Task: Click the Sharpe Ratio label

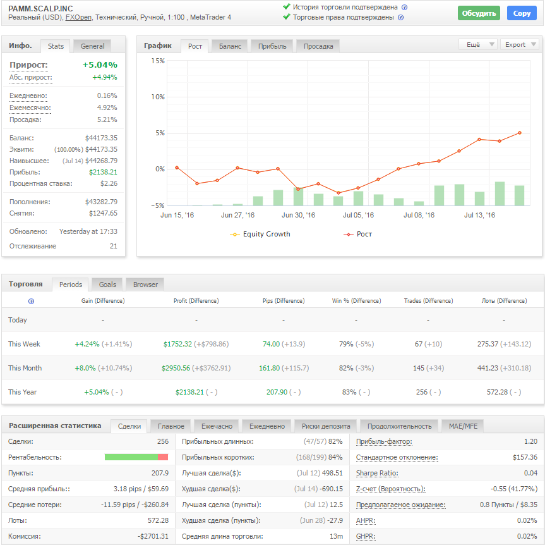Action: [x=377, y=474]
